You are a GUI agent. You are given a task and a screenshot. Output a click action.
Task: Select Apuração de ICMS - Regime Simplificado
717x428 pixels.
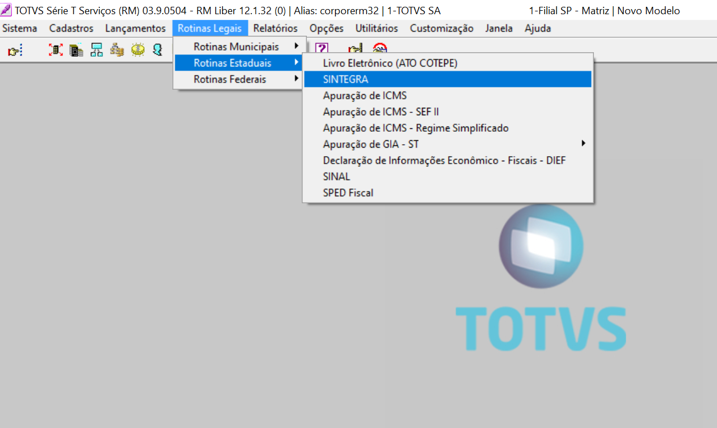point(448,128)
